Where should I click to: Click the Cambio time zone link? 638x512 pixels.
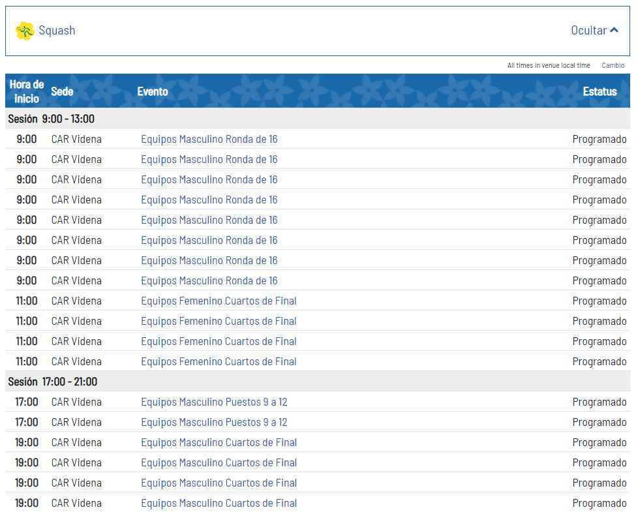[613, 65]
